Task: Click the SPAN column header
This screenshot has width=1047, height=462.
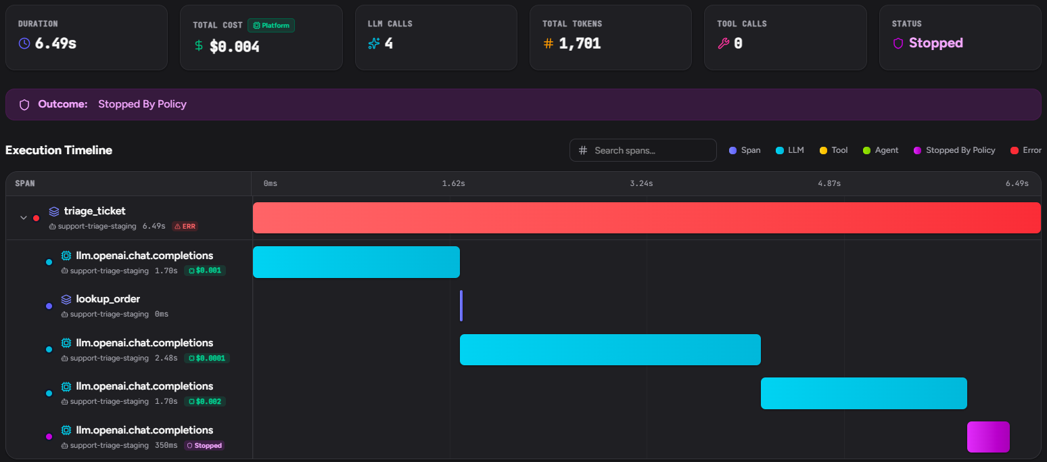Action: pos(25,183)
